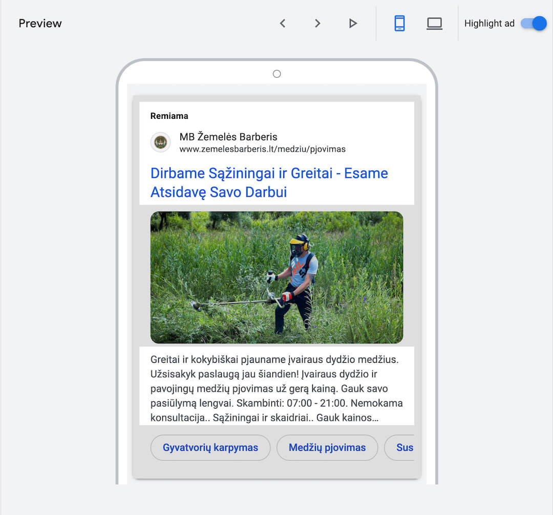Open the Preview section header
The height and width of the screenshot is (515, 553).
click(40, 23)
